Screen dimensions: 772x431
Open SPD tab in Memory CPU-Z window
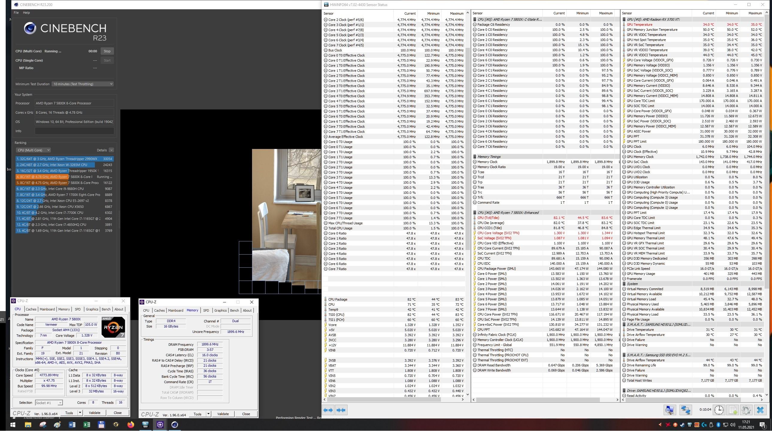(206, 310)
